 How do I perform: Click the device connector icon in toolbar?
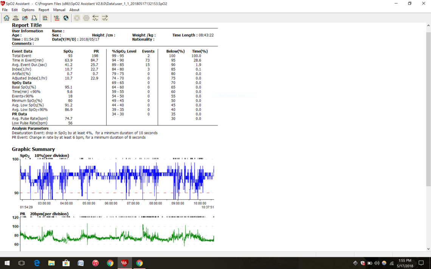pos(16,18)
